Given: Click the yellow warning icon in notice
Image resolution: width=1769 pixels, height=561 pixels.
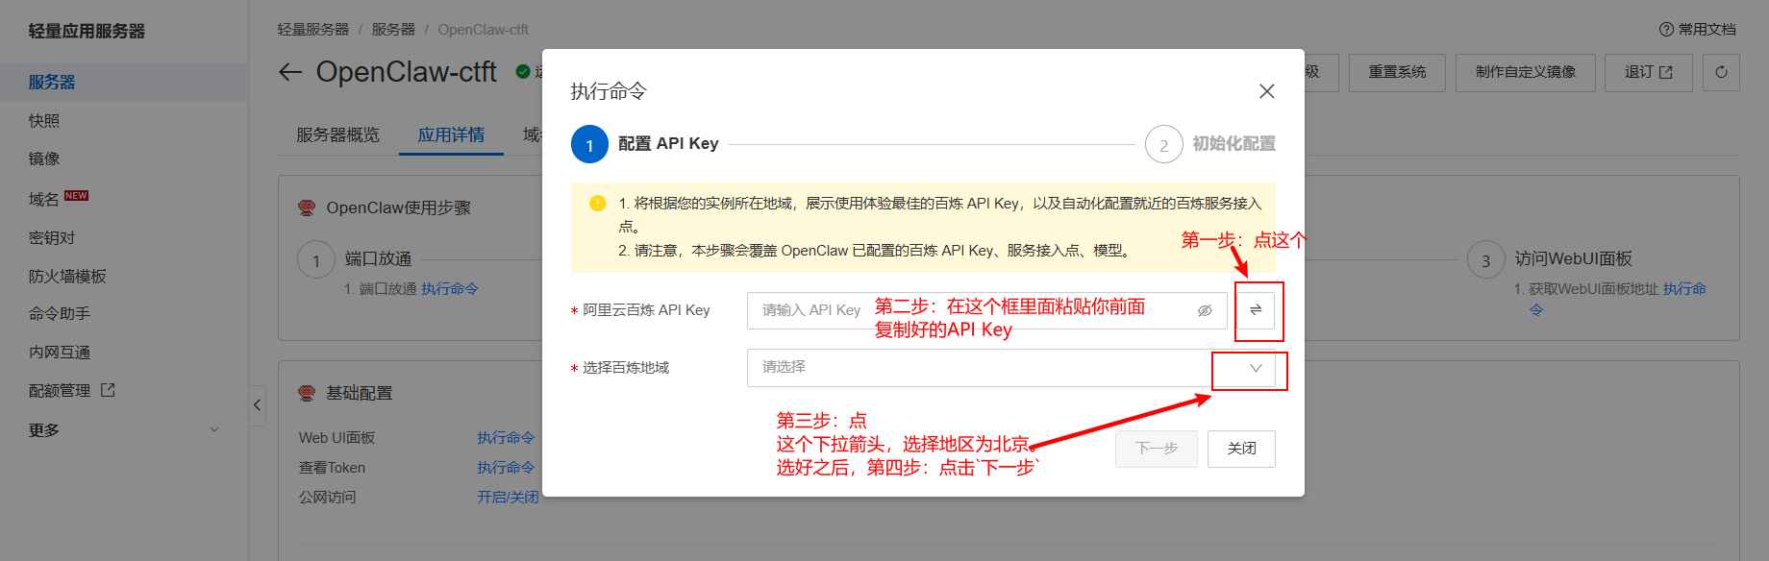Looking at the screenshot, I should click(x=597, y=204).
